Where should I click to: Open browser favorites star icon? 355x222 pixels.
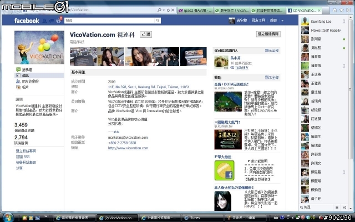tap(342, 10)
